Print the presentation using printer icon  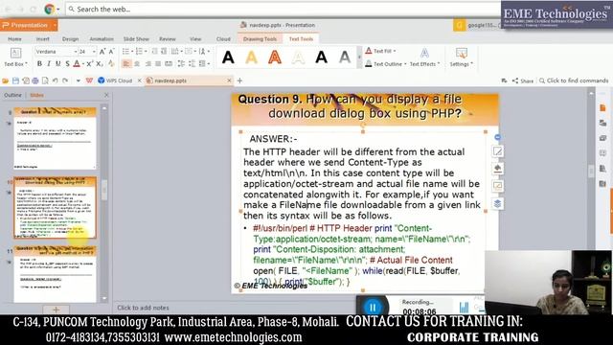[35, 80]
